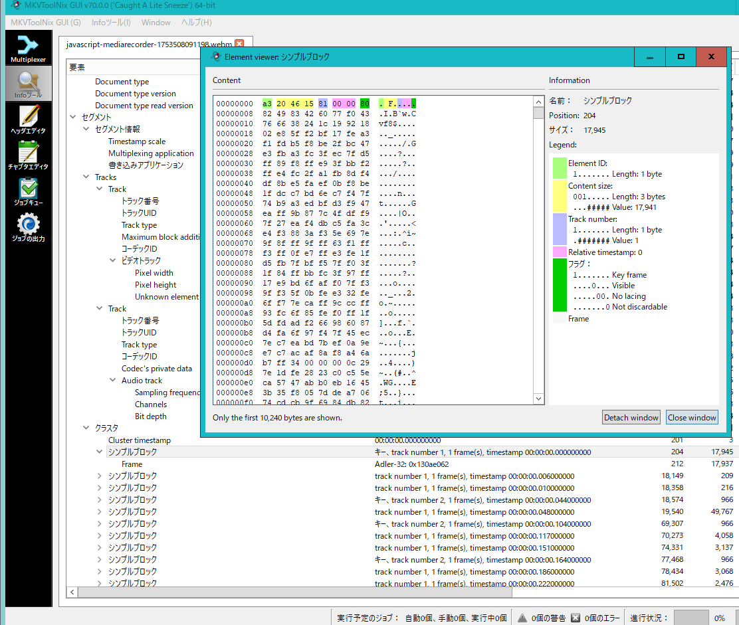Click the errors icon in status bar

576,618
